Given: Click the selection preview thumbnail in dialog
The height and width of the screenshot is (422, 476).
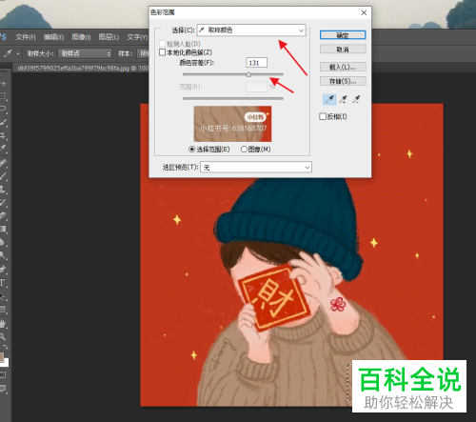Looking at the screenshot, I should click(232, 124).
